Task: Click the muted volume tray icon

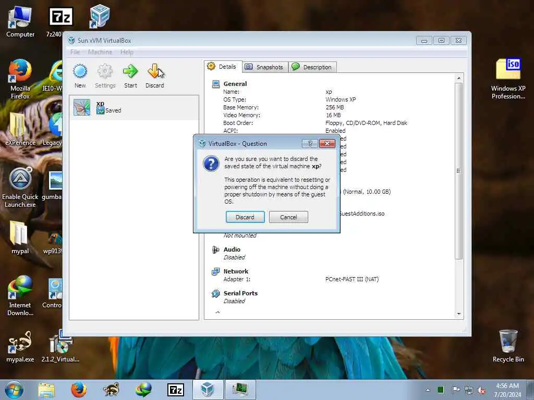Action: pos(481,390)
